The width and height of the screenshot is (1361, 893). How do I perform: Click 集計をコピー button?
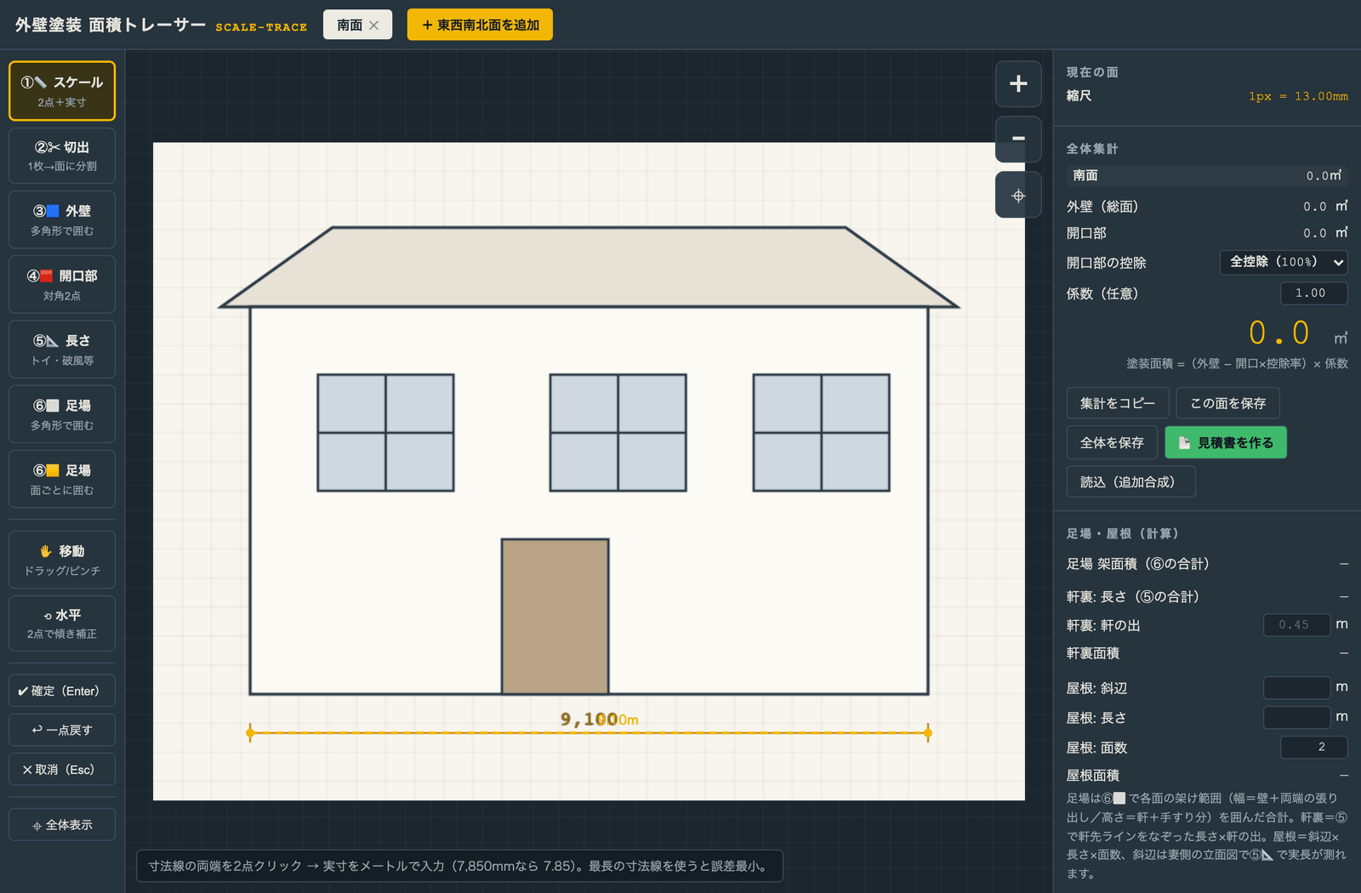(1118, 403)
